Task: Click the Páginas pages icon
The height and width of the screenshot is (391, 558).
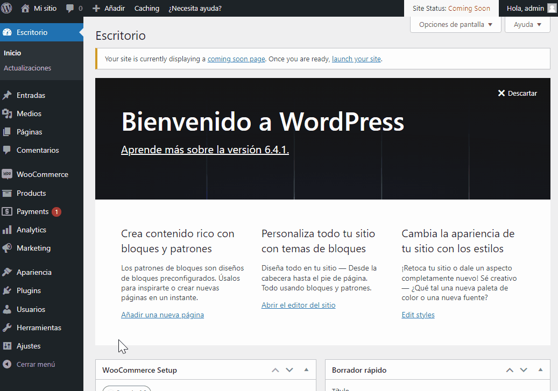Action: click(7, 132)
